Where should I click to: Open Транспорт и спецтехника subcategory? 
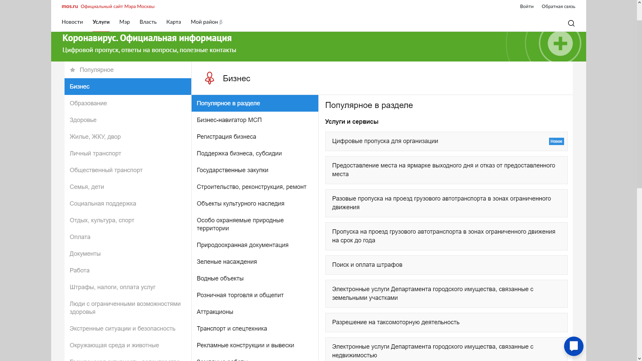coord(255,329)
